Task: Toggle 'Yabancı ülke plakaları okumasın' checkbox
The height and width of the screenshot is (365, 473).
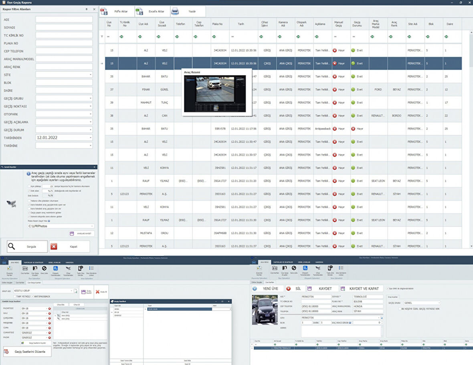Action: pos(28,201)
